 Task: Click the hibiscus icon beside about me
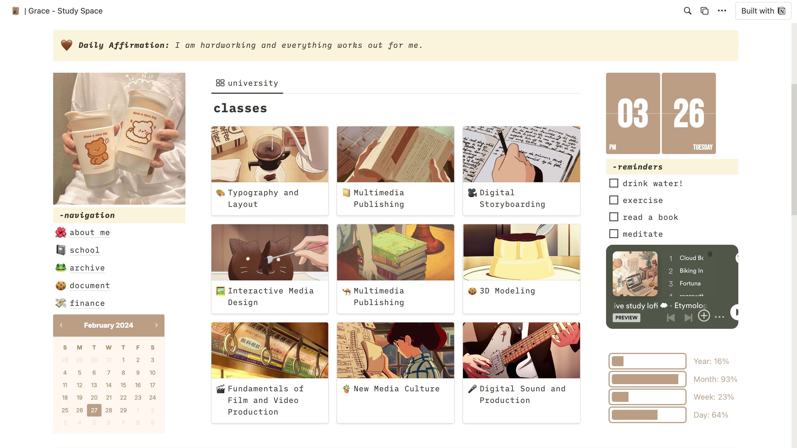[61, 232]
